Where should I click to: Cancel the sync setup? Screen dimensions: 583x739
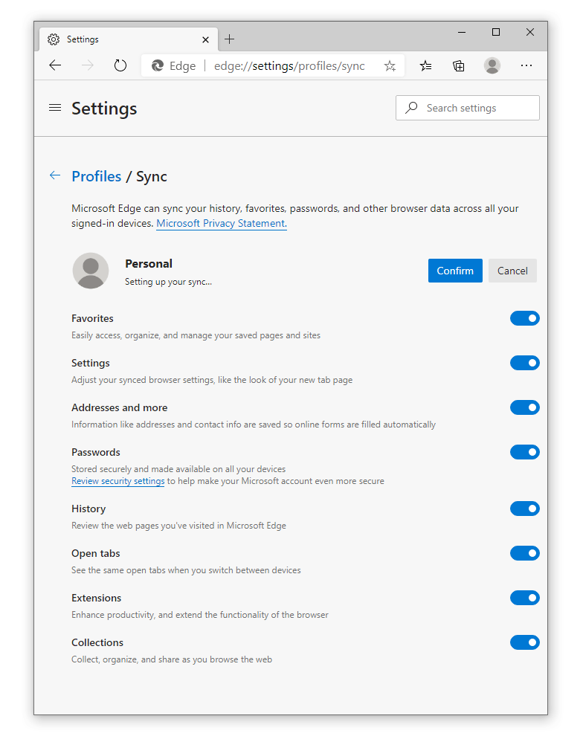(512, 271)
